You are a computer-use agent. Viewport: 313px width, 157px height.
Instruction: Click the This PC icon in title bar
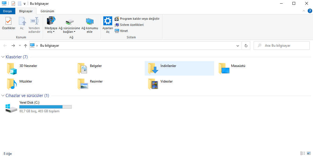click(x=4, y=4)
